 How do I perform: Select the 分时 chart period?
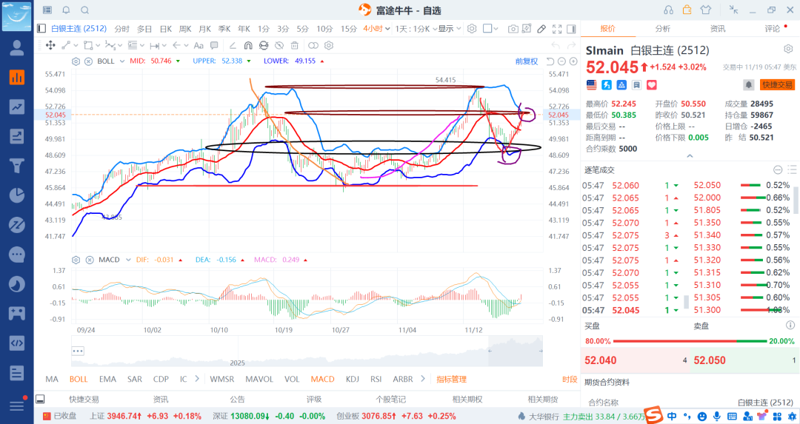tap(122, 29)
